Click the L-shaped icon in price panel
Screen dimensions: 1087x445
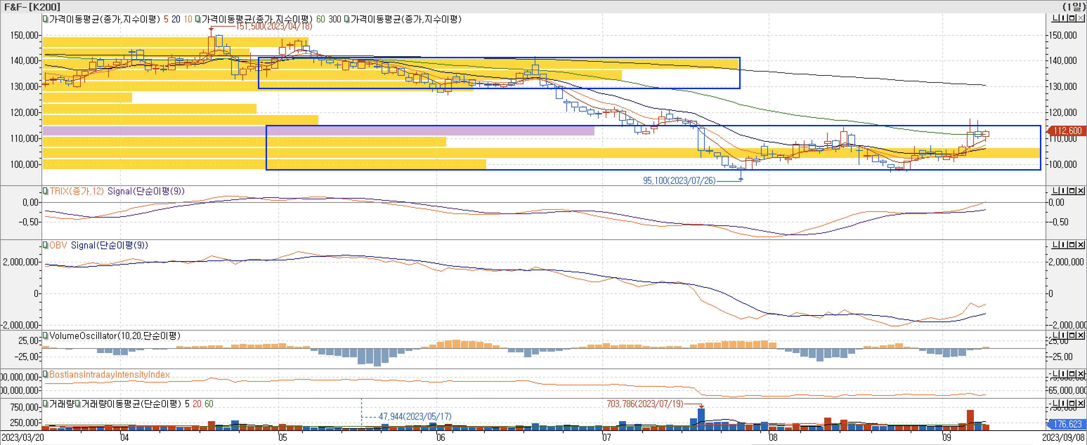point(1056,18)
